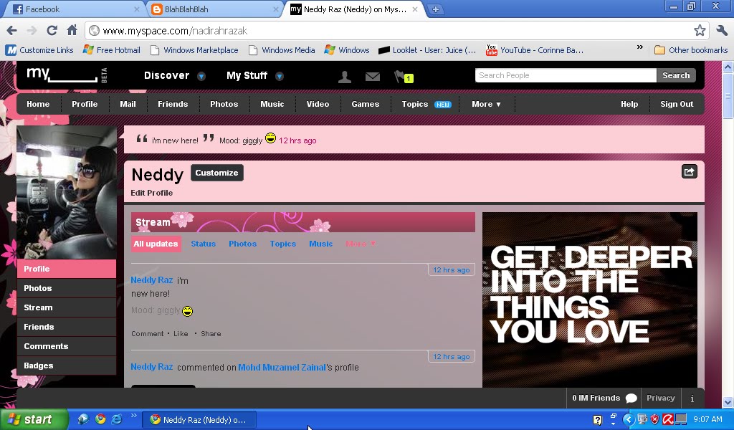
Task: Click the info icon beside Privacy
Action: coord(692,398)
